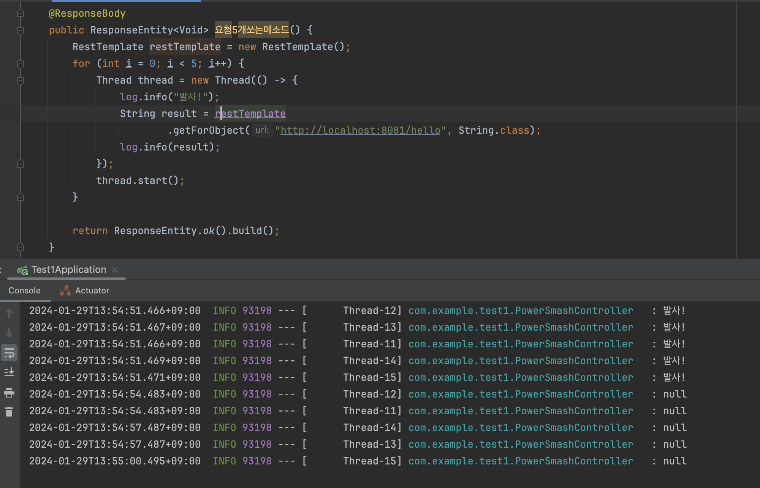Collapse the Thread lambda fold marker

point(21,81)
